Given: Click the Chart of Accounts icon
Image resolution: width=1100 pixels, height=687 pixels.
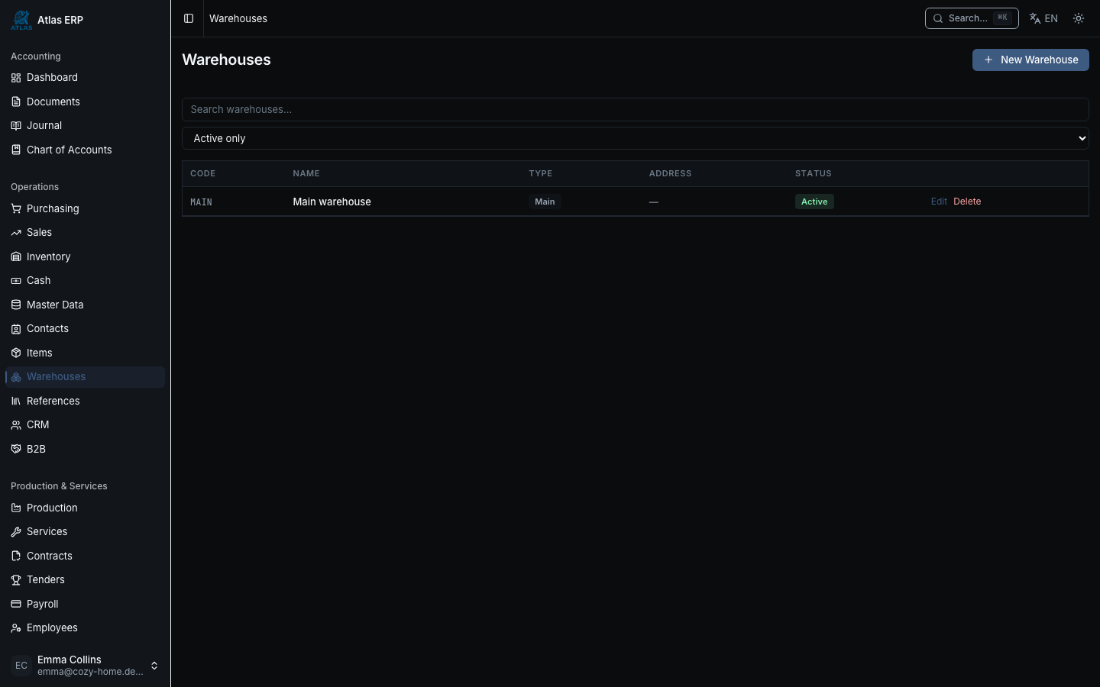Looking at the screenshot, I should (16, 150).
